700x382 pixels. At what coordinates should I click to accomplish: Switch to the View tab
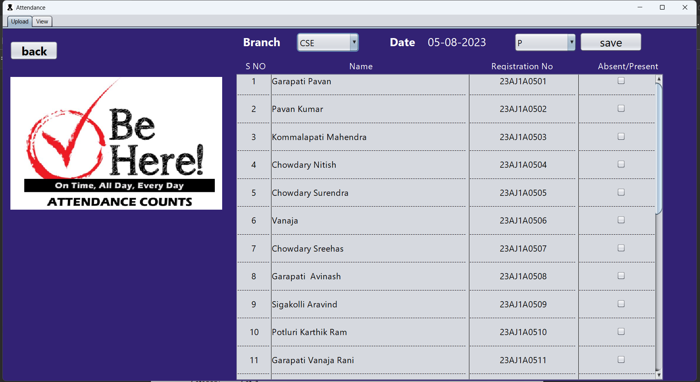pos(42,22)
